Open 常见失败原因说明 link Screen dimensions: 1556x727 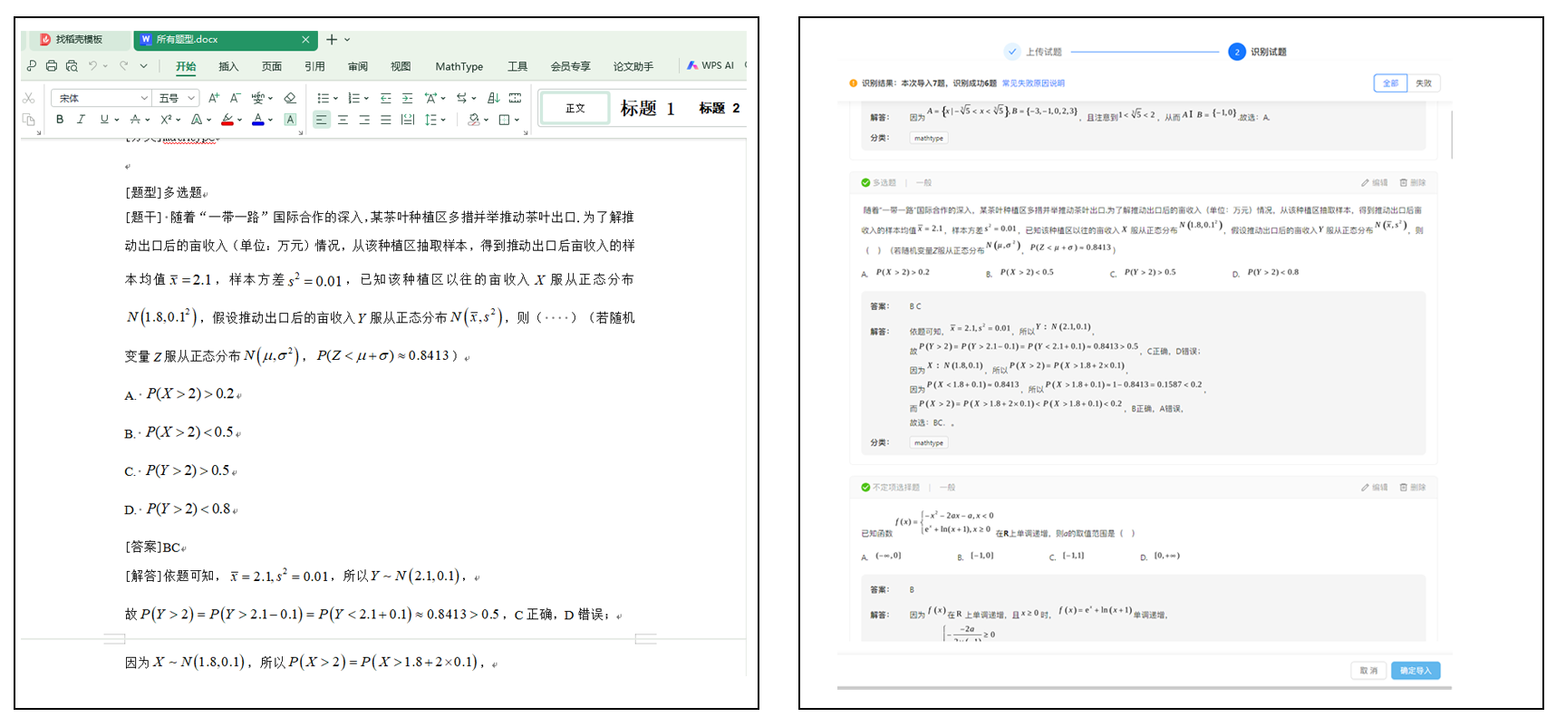(1033, 83)
